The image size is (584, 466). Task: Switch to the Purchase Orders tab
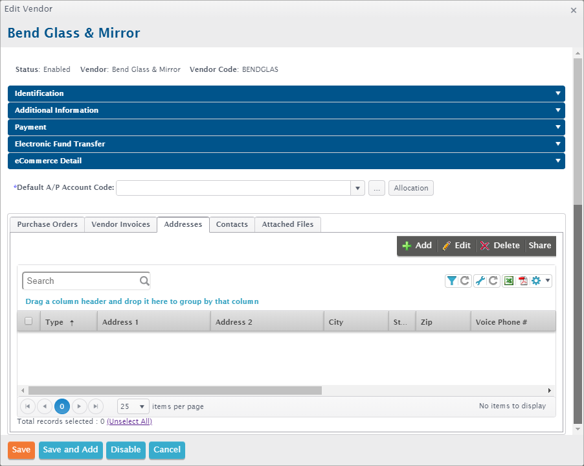pyautogui.click(x=47, y=224)
